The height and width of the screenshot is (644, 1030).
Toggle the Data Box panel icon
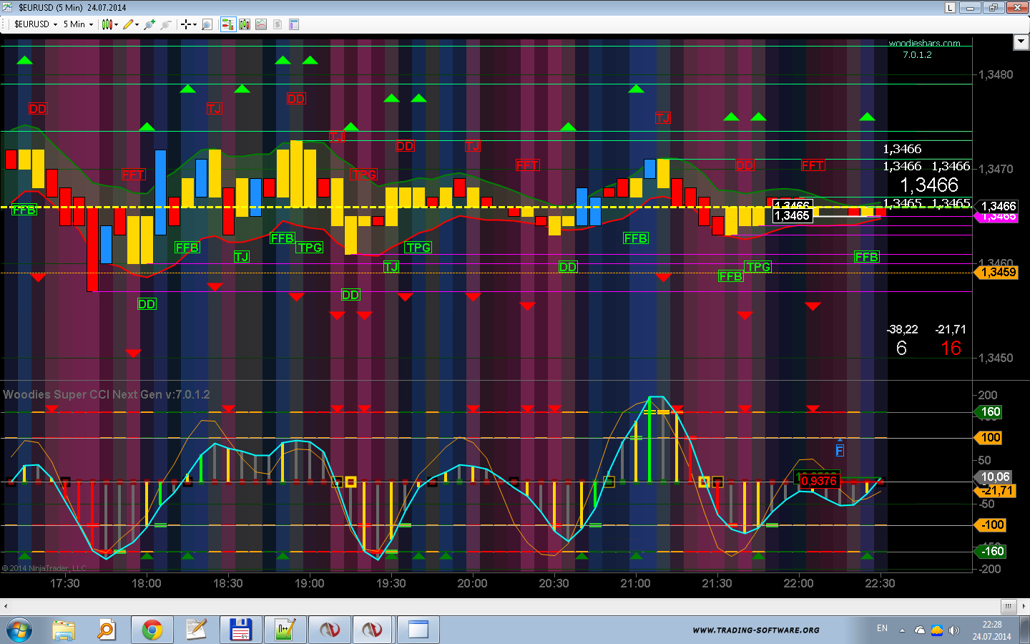click(x=294, y=24)
